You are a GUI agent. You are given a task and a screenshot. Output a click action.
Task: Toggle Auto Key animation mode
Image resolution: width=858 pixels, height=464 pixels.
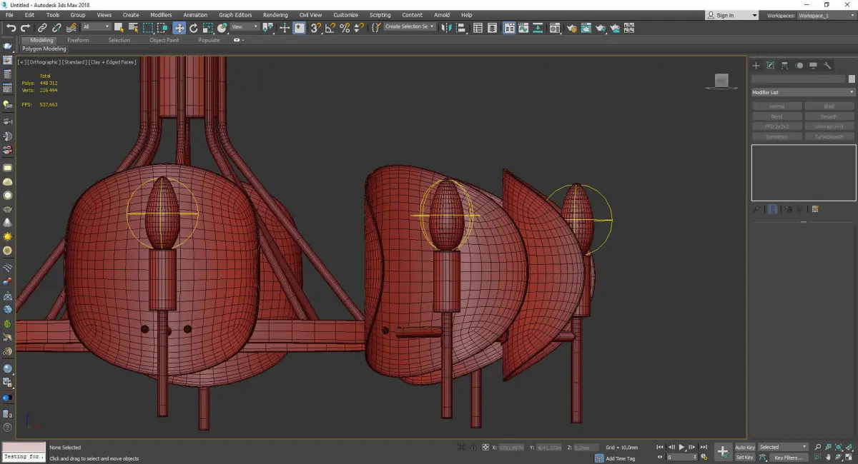click(x=744, y=447)
